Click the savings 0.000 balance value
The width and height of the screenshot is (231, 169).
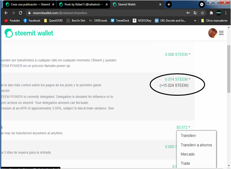coord(171,147)
